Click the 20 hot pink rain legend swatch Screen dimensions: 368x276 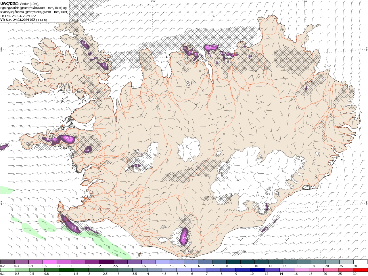pyautogui.click(x=331, y=270)
